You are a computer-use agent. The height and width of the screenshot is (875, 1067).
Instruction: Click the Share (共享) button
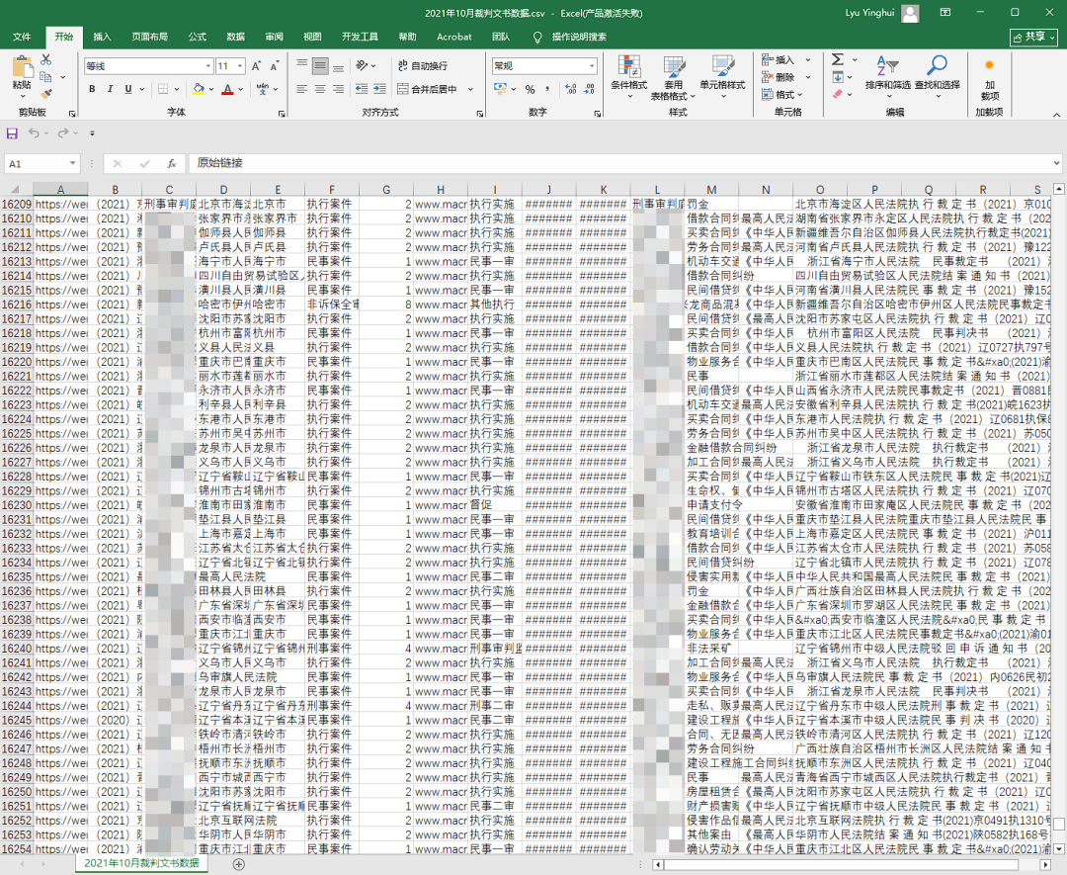pos(1033,37)
